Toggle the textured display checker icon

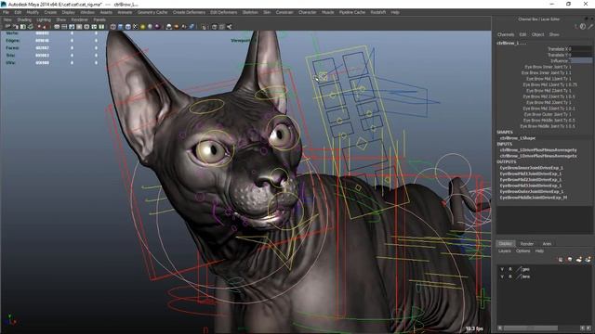tap(135, 27)
